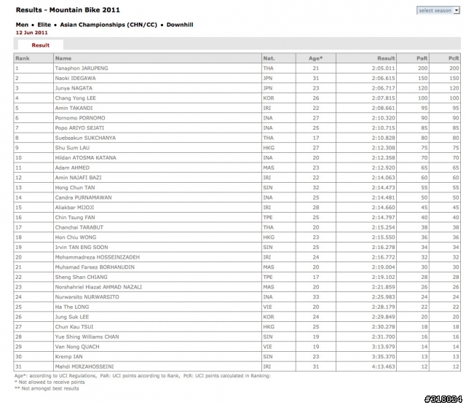The height and width of the screenshot is (405, 466).
Task: Click the 'Not allowed to receive points' footnote
Action: click(x=50, y=382)
